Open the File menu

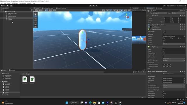point(1,3)
